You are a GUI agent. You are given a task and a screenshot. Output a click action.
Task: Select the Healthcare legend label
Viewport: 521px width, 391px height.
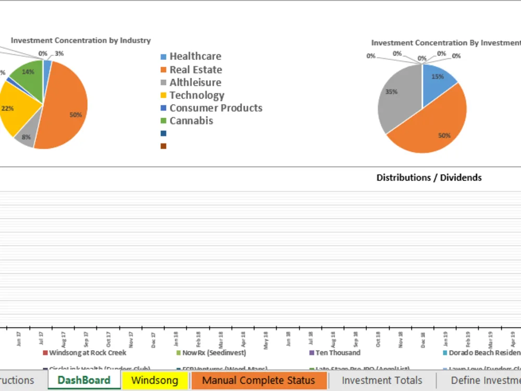195,56
